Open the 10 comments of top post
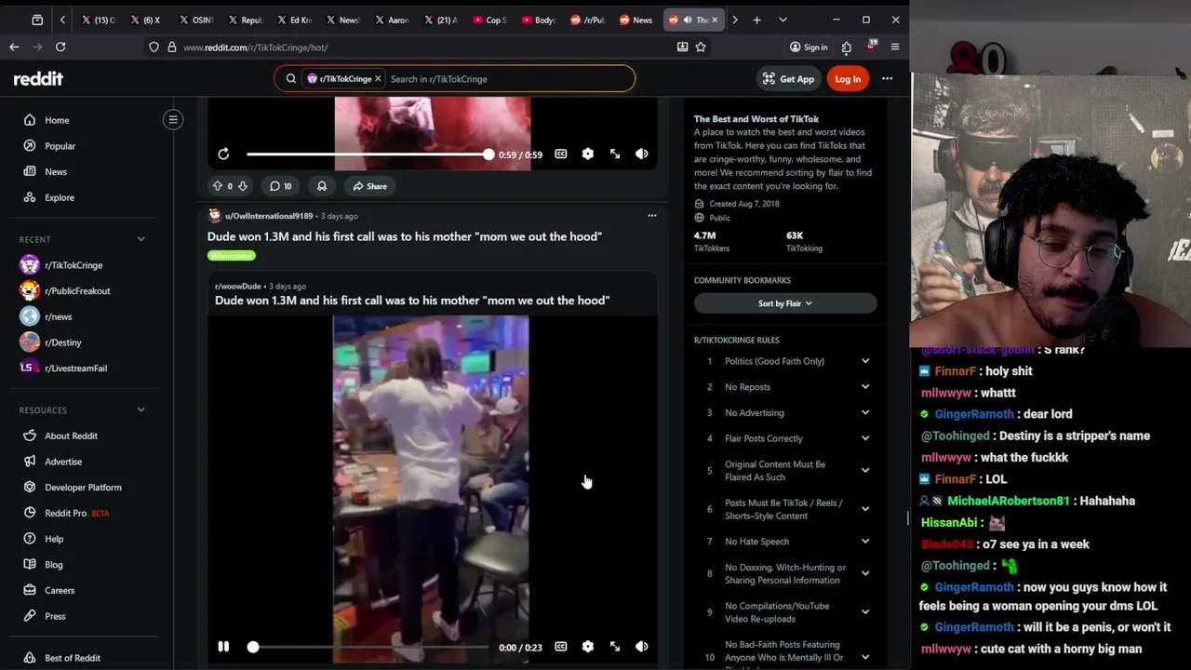Image resolution: width=1191 pixels, height=670 pixels. click(281, 186)
